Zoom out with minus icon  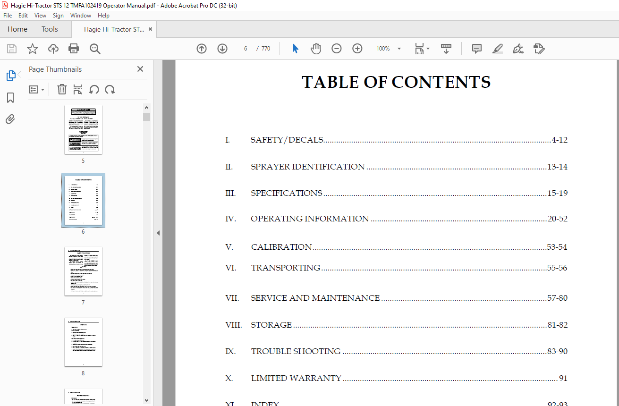click(x=337, y=49)
